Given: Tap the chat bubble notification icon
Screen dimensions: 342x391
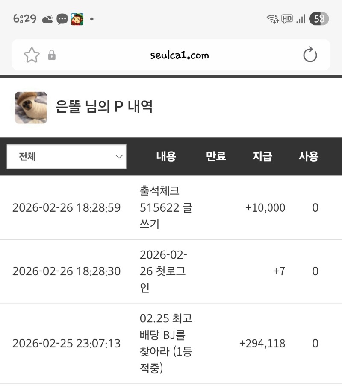Looking at the screenshot, I should [x=62, y=19].
